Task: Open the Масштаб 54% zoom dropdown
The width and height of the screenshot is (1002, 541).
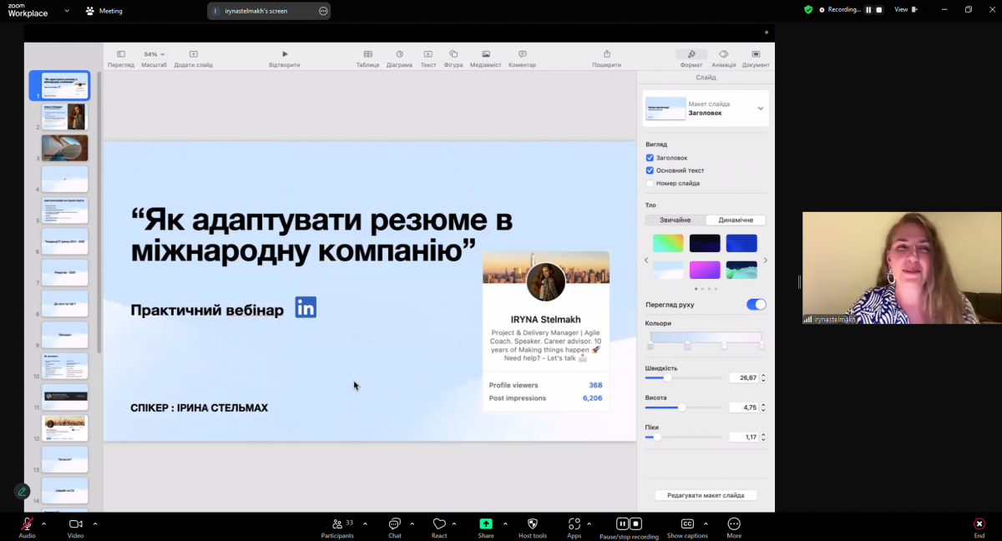Action: 154,52
